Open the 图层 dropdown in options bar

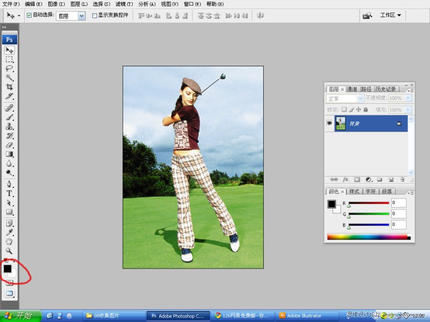click(81, 16)
